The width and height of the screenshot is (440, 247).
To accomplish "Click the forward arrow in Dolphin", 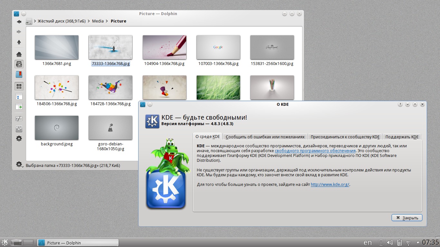I will coord(19,32).
